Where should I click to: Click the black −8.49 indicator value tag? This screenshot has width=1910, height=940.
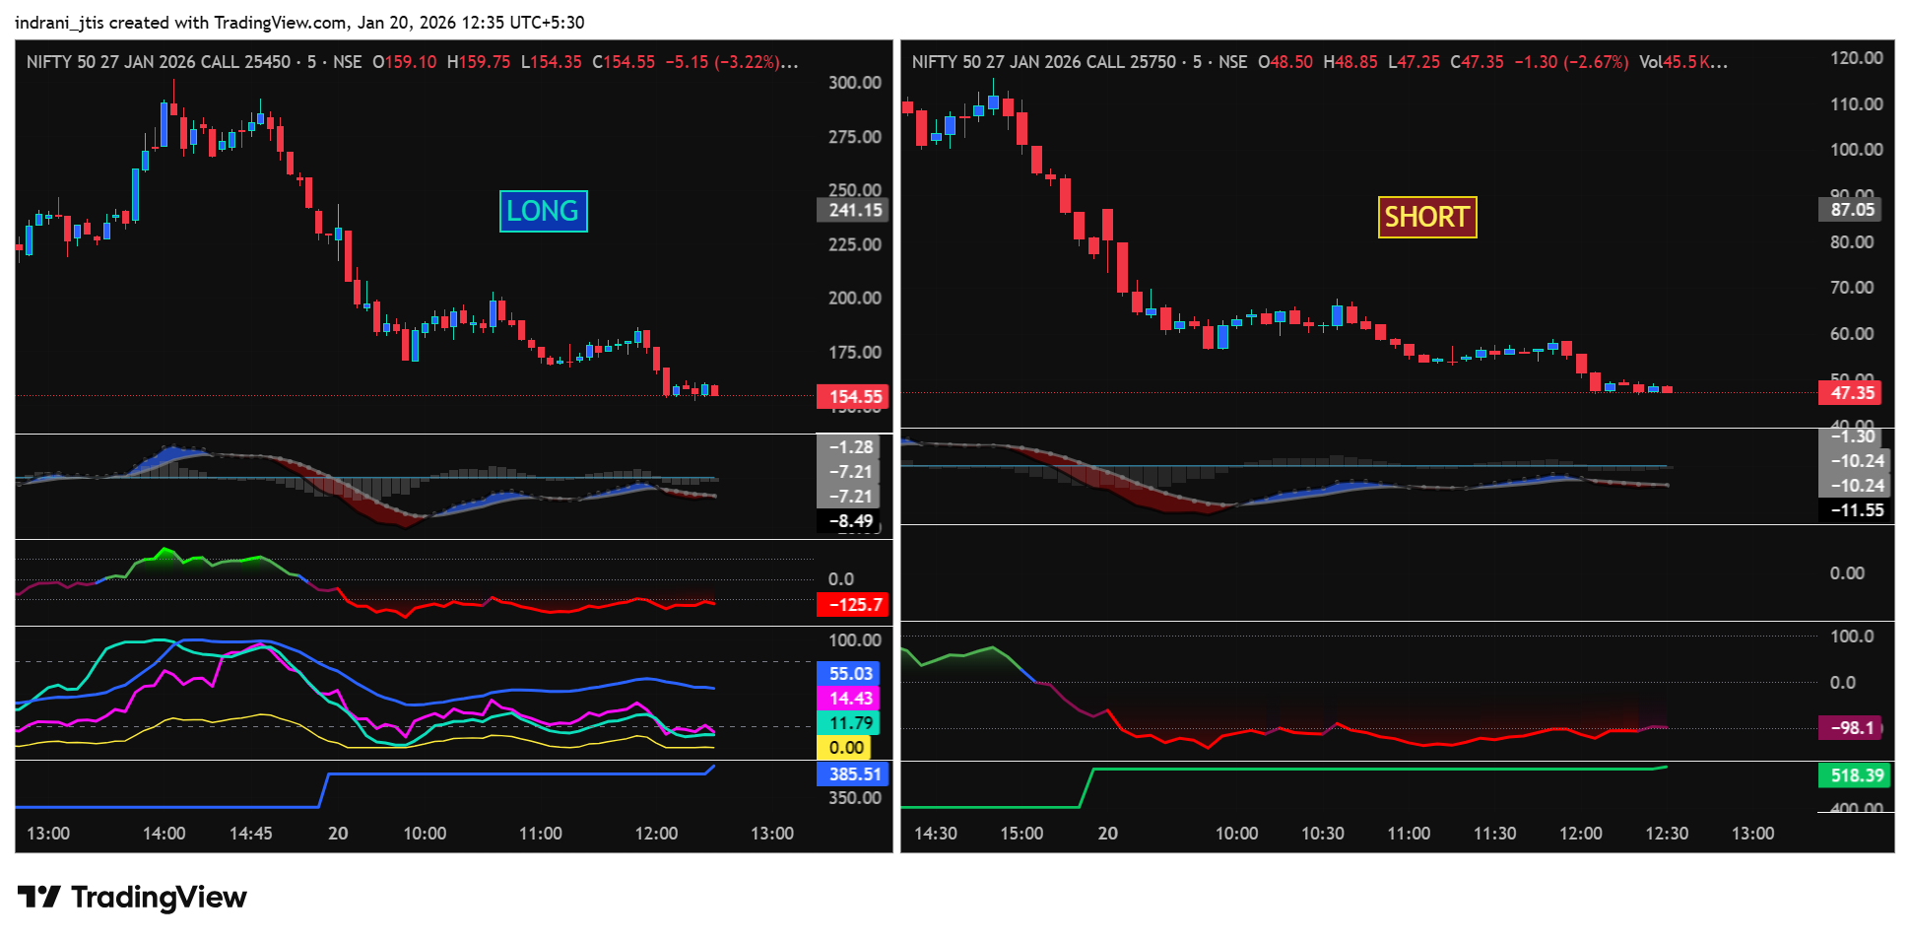(x=849, y=520)
